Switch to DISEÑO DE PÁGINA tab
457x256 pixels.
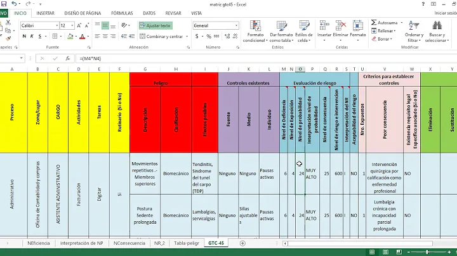83,13
